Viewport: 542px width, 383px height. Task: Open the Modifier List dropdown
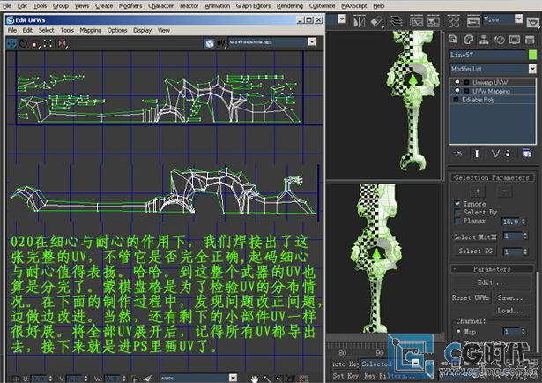coord(532,69)
